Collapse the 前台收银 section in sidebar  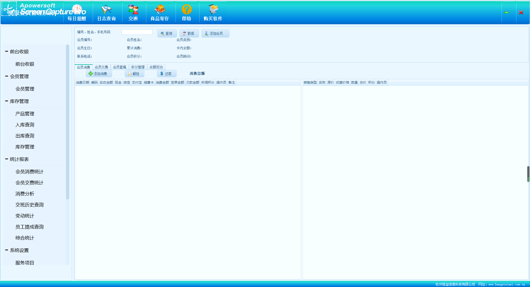pos(7,52)
